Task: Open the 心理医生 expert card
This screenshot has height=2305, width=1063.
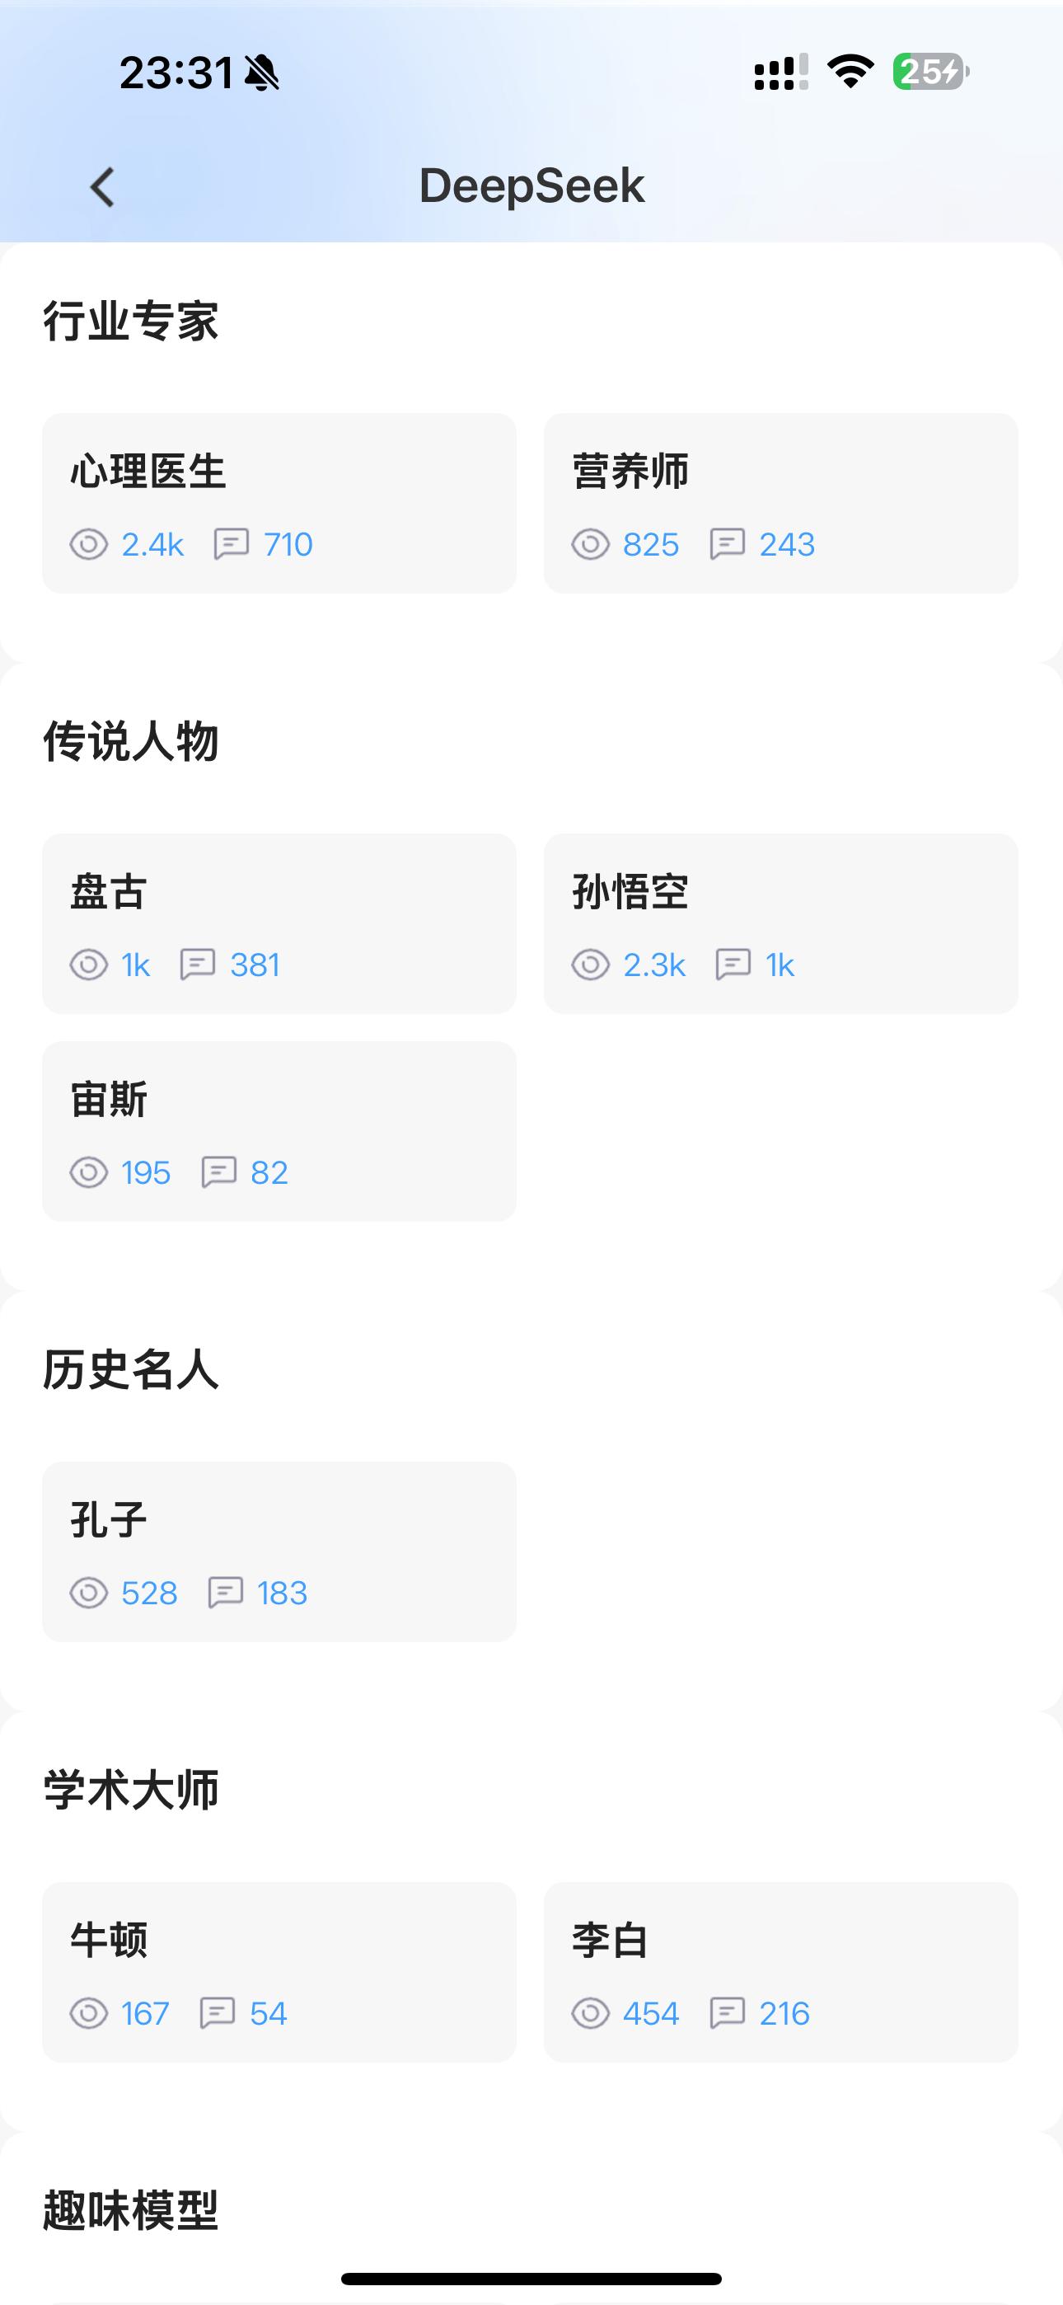Action: click(x=279, y=503)
